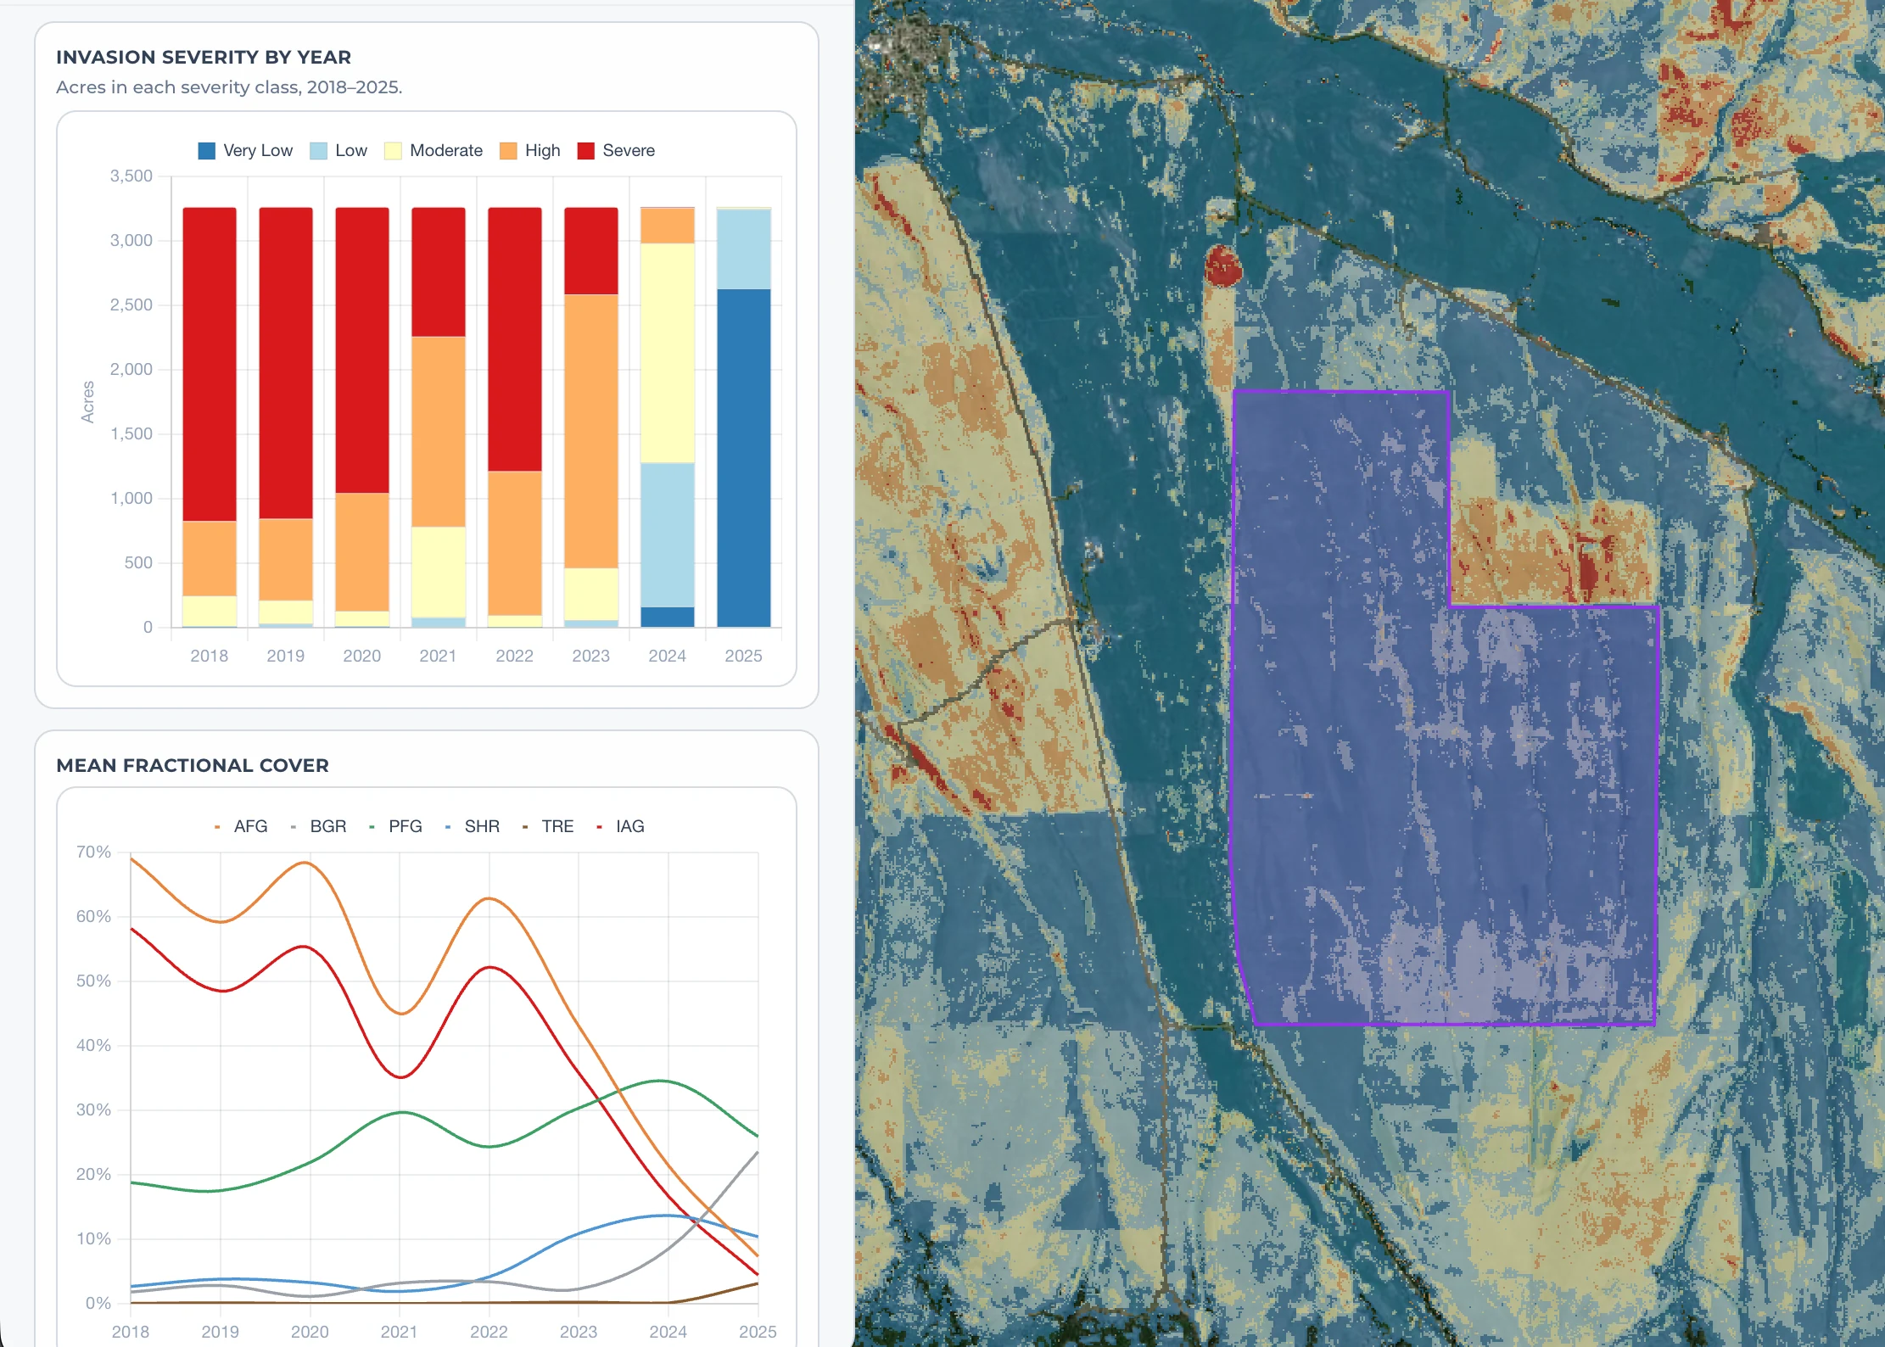Viewport: 1885px width, 1347px height.
Task: Click the 'INVASION SEVERITY BY YEAR' heading
Action: pos(204,57)
